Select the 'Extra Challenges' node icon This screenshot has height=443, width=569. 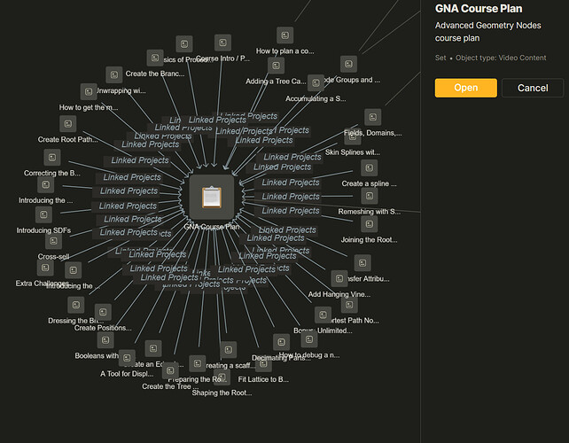point(45,268)
